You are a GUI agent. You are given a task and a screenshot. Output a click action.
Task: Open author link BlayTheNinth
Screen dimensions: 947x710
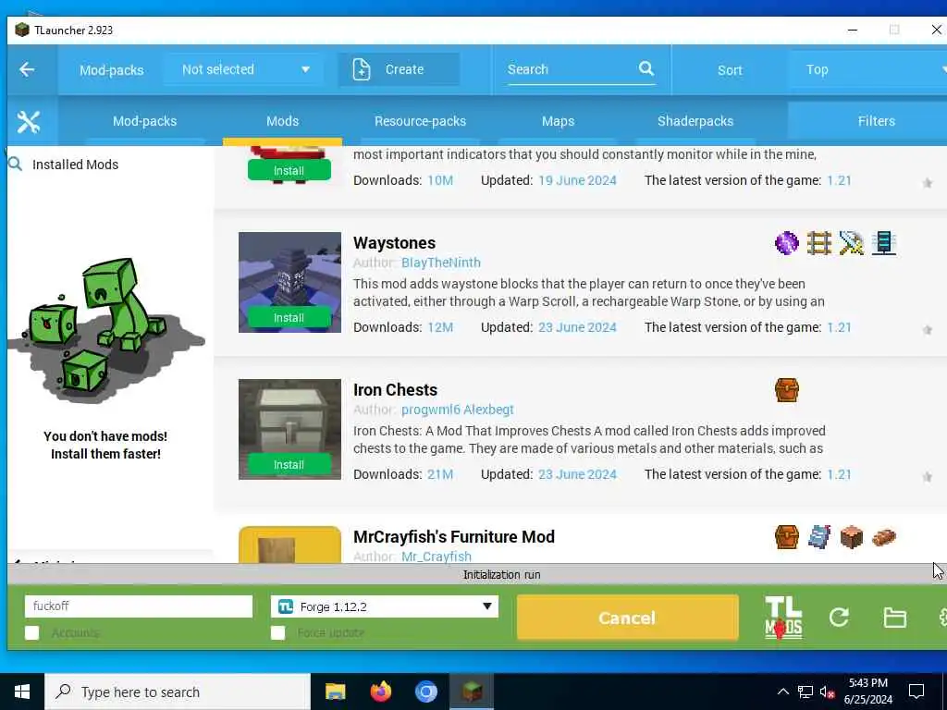[441, 263]
